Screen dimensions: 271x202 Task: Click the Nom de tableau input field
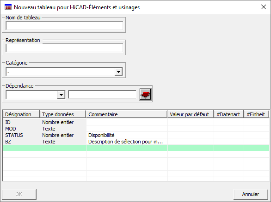(x=64, y=26)
